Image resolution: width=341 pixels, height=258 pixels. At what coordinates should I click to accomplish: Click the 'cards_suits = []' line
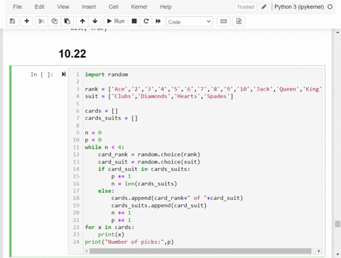(x=111, y=118)
